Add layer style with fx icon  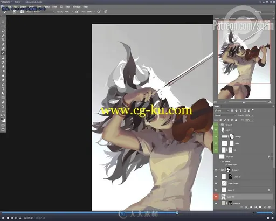(246, 207)
